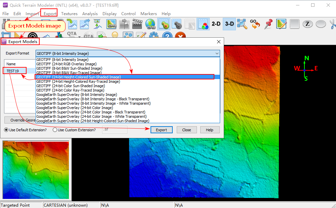Click the blue circles point cloud icon
Screen dimensions: 336x208
pos(128,35)
